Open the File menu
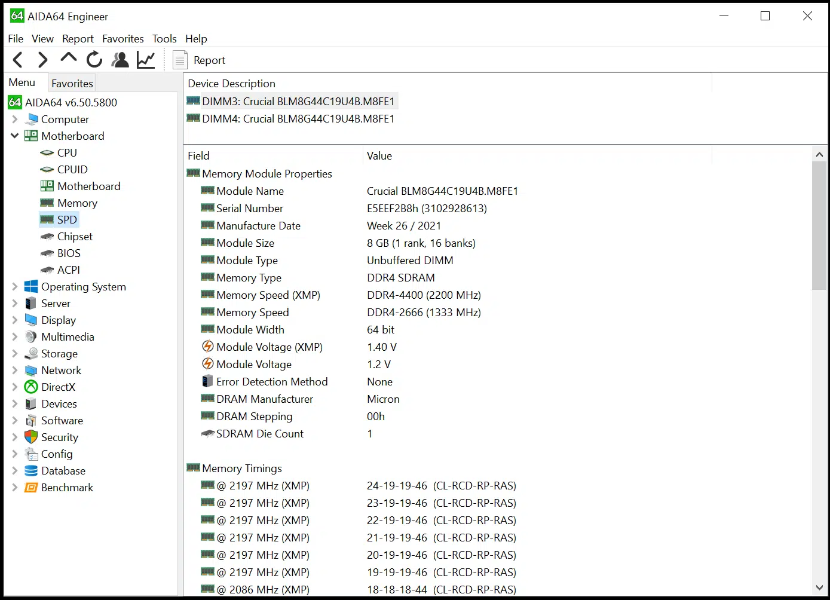 16,39
